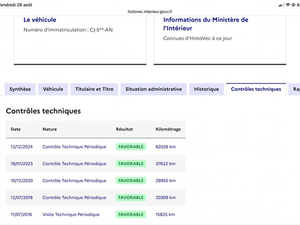Go to the Historique tab

pos(207,89)
